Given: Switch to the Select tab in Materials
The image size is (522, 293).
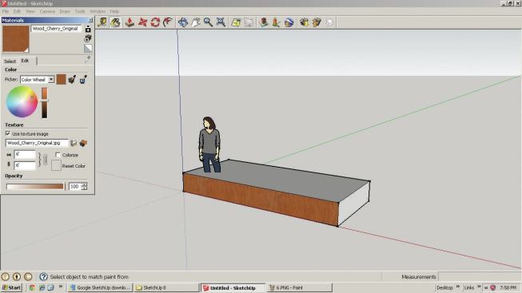Looking at the screenshot, I should [10, 61].
